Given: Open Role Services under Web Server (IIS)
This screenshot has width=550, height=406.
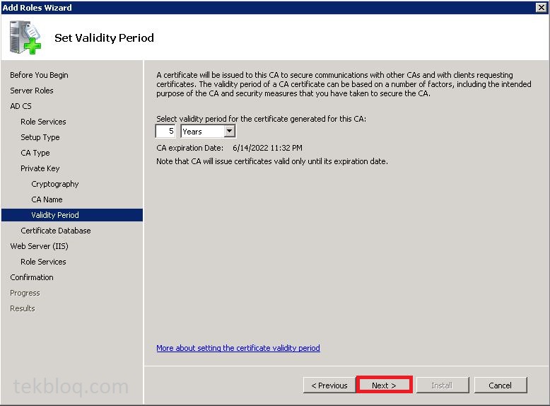Looking at the screenshot, I should (43, 262).
